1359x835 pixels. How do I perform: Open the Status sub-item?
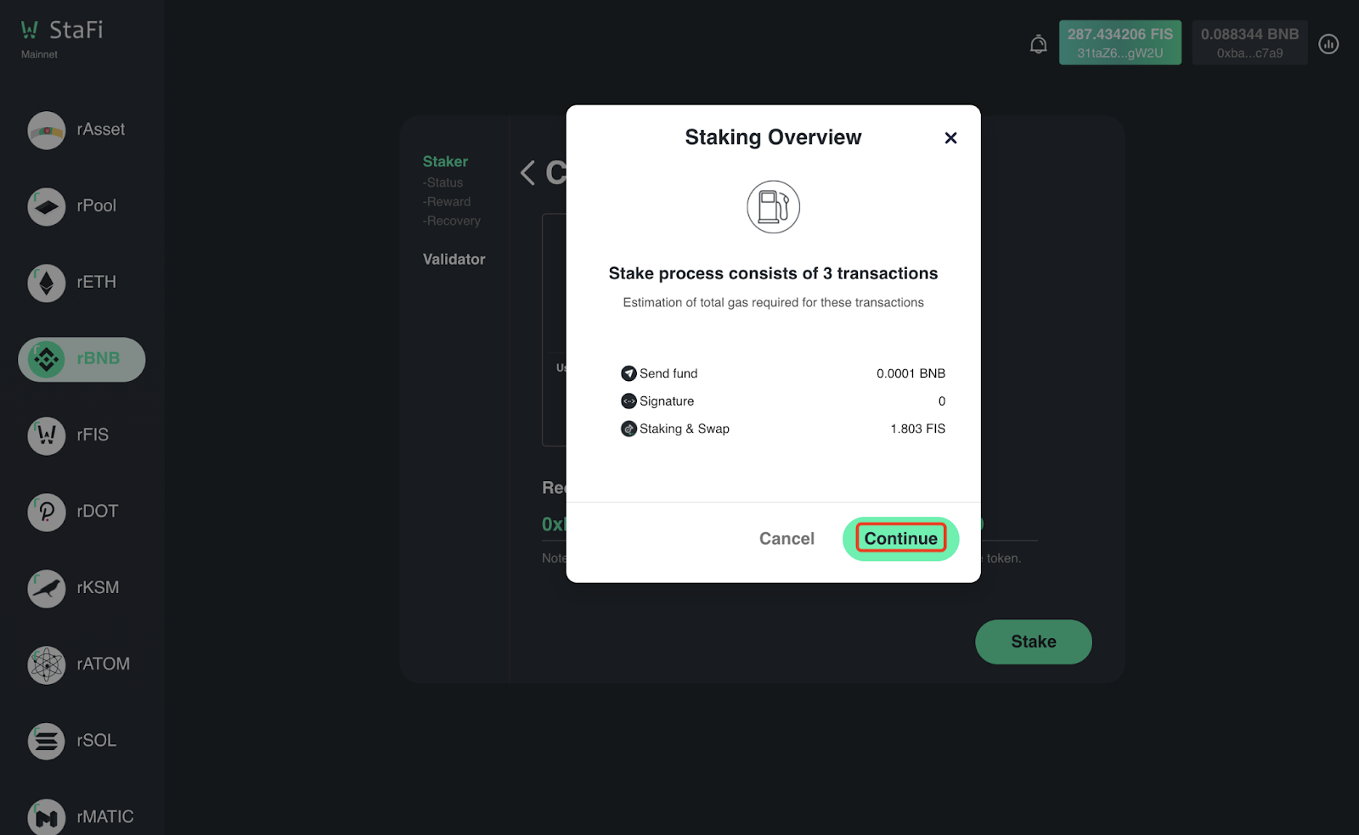pyautogui.click(x=443, y=182)
